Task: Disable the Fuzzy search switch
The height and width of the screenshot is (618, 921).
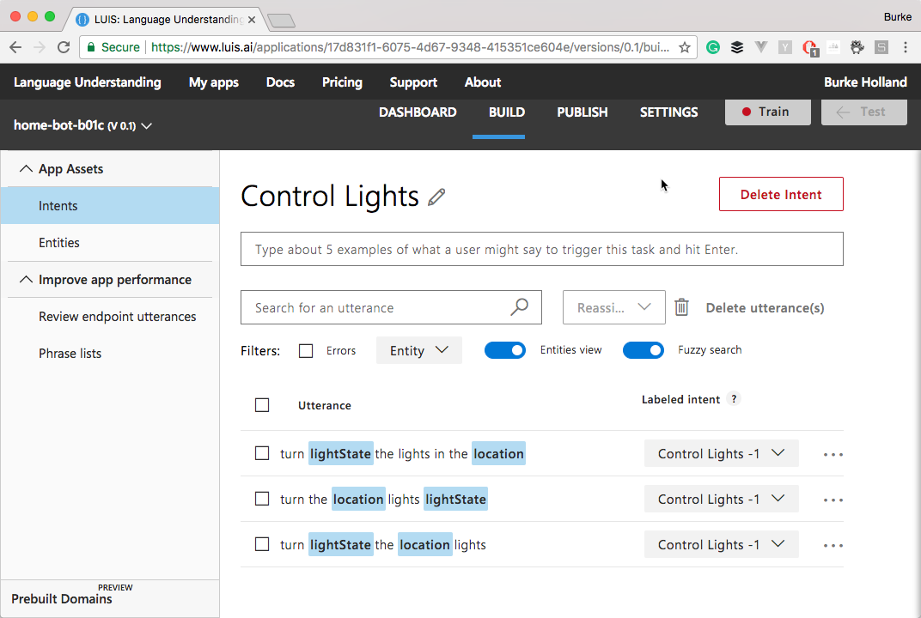Action: tap(643, 350)
